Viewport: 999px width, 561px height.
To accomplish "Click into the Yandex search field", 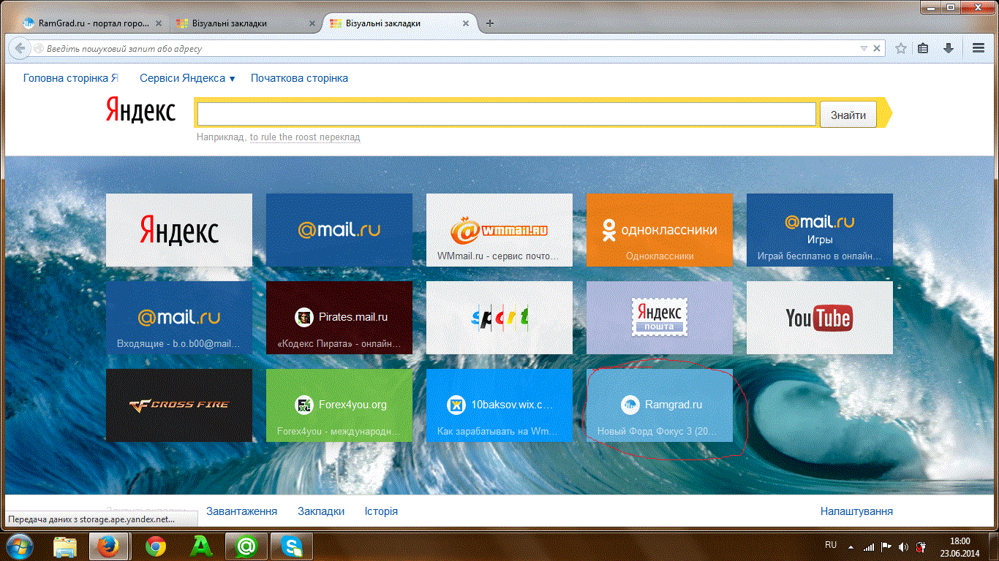I will [x=506, y=115].
